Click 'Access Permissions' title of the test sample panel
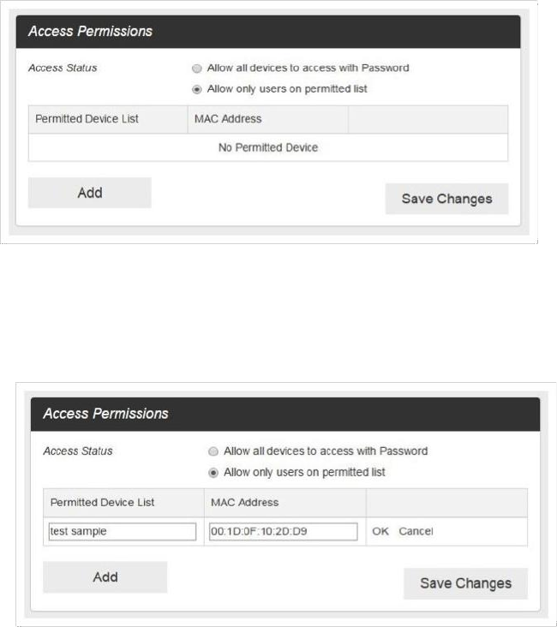The width and height of the screenshot is (557, 627). pyautogui.click(x=105, y=414)
